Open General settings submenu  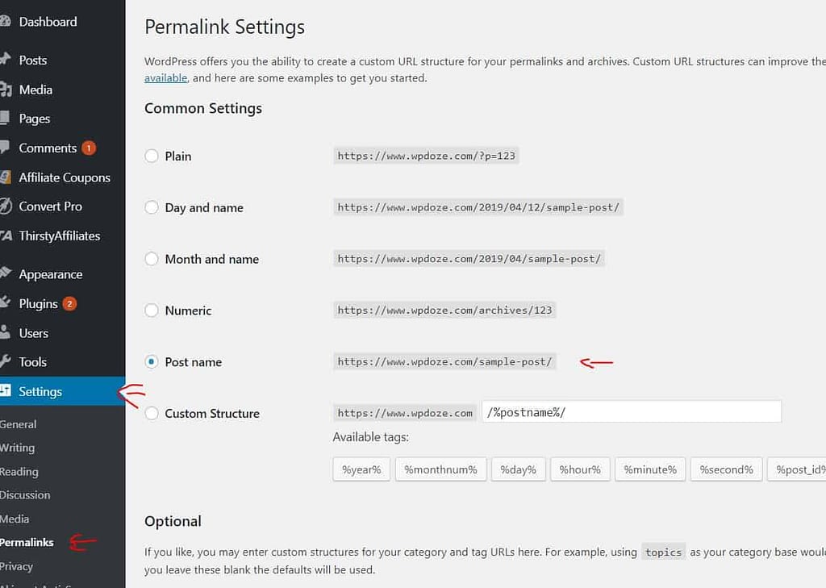coord(18,424)
